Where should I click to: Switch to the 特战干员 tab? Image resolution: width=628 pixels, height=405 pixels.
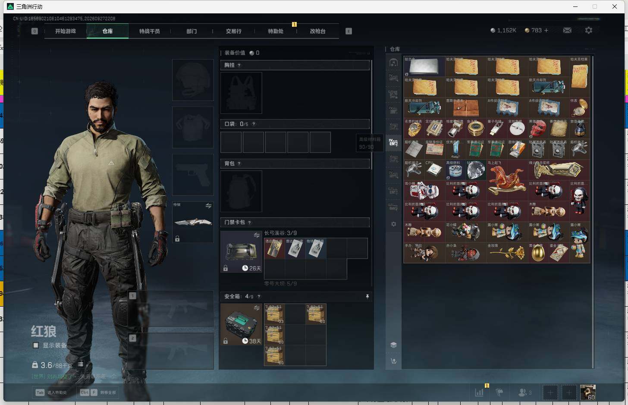pos(149,31)
